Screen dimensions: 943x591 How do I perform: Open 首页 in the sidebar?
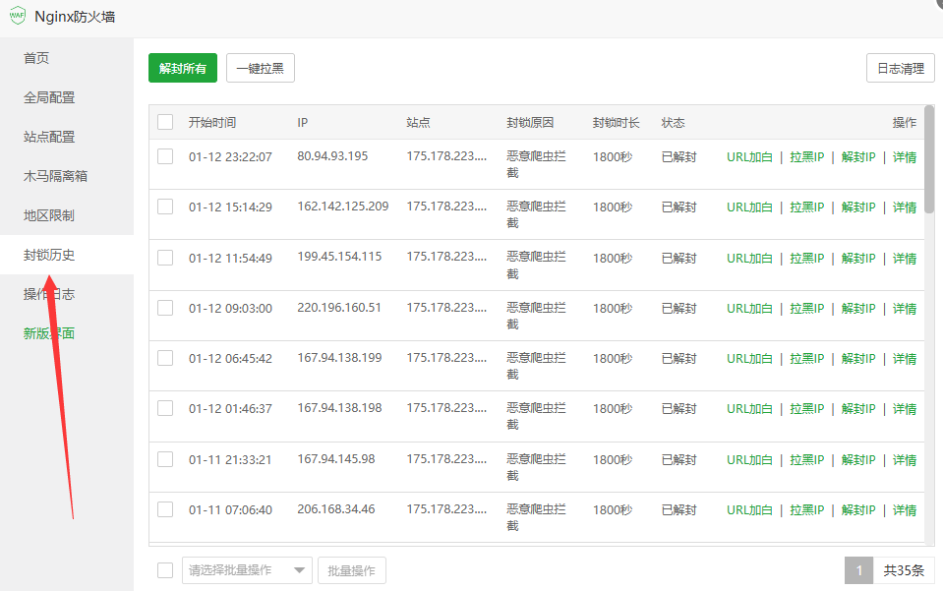[36, 58]
